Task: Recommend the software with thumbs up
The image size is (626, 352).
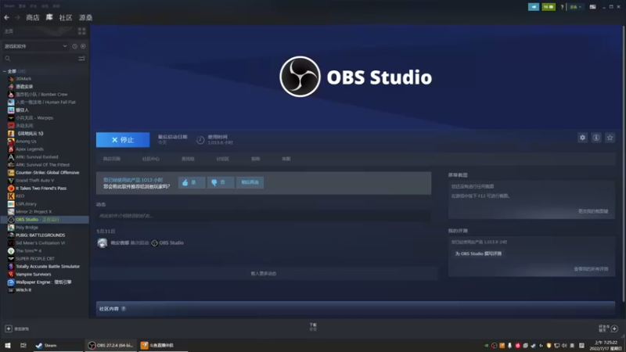Action: [192, 182]
